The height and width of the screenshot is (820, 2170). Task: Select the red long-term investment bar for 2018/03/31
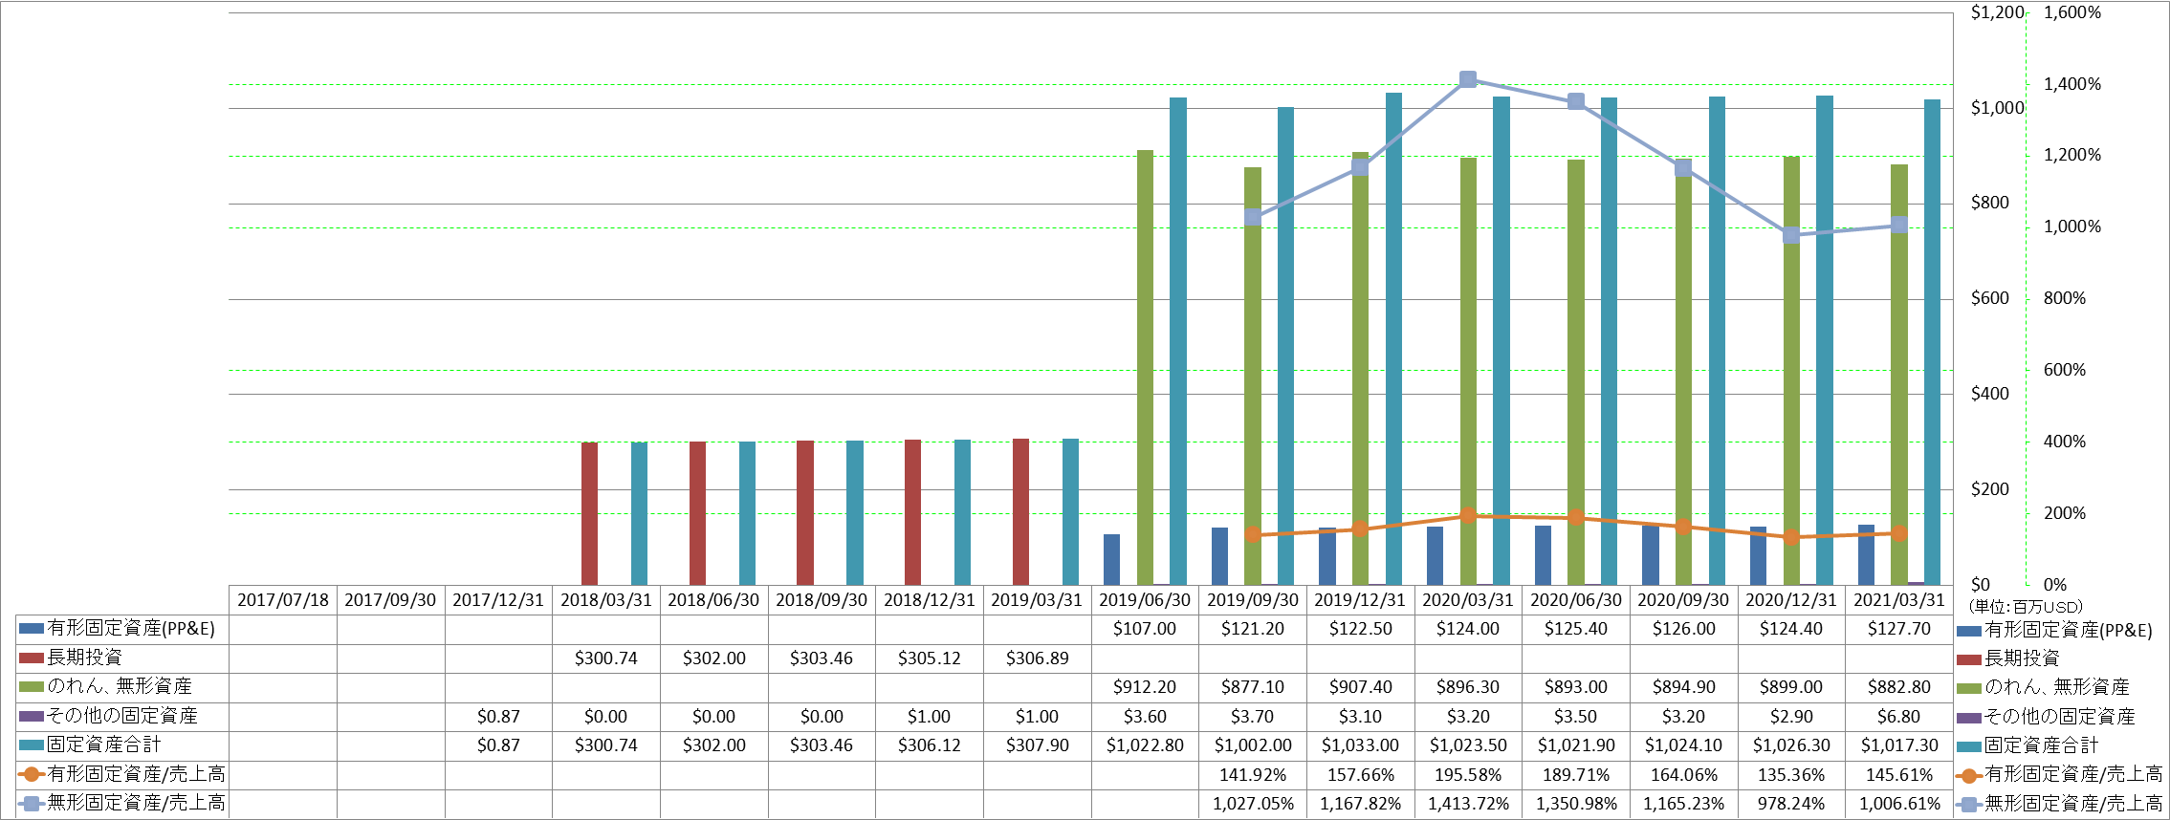point(590,513)
